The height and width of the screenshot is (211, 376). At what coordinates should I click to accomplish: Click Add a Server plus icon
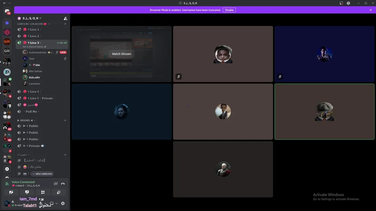click(x=7, y=169)
